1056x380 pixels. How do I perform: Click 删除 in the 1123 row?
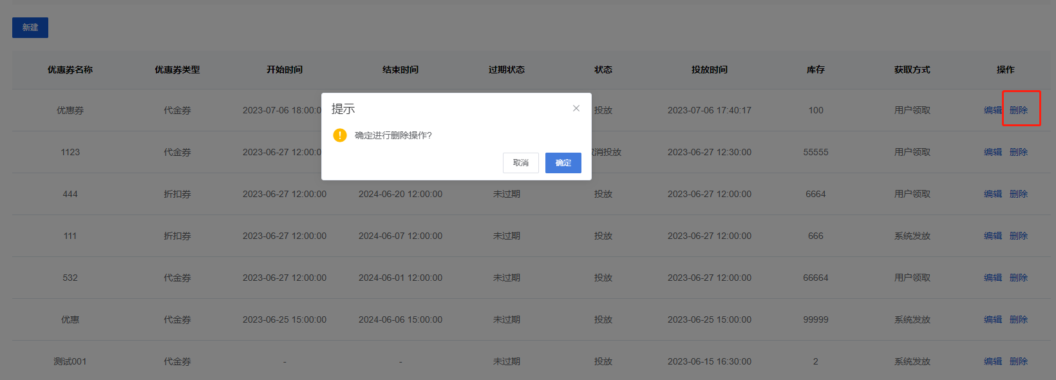click(x=1019, y=152)
